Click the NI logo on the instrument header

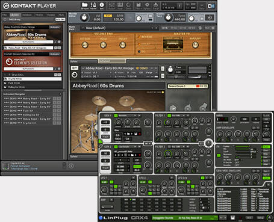(75, 75)
